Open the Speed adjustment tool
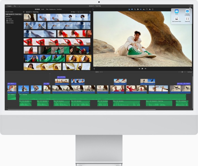The image size is (198, 166). click(x=147, y=9)
